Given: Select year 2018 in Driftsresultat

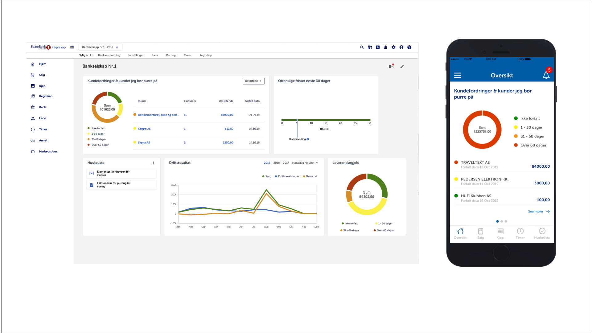Looking at the screenshot, I should click(x=277, y=163).
